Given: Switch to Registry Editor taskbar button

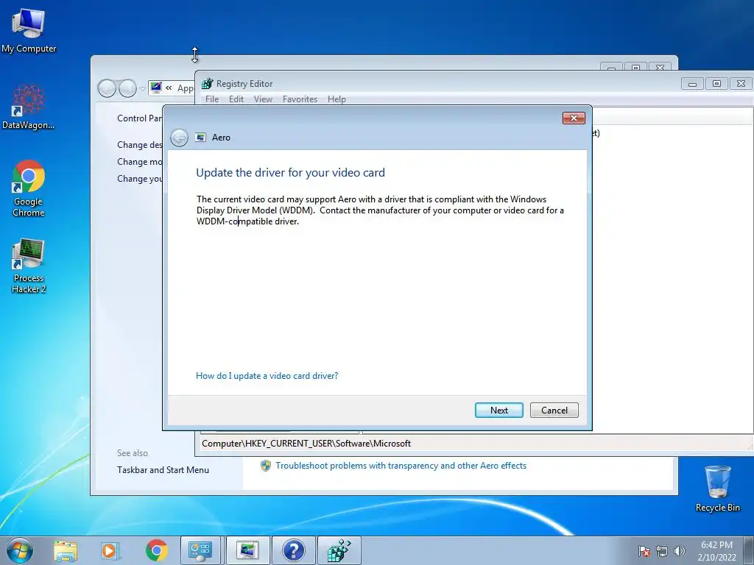Looking at the screenshot, I should pyautogui.click(x=339, y=551).
